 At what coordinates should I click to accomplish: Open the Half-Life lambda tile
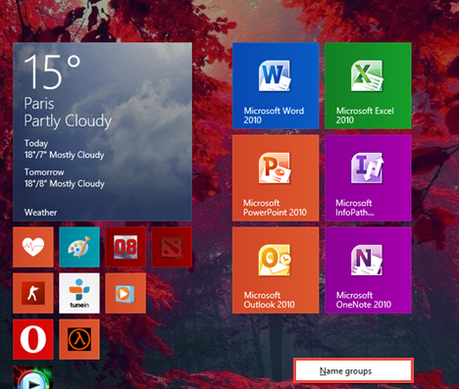click(79, 339)
